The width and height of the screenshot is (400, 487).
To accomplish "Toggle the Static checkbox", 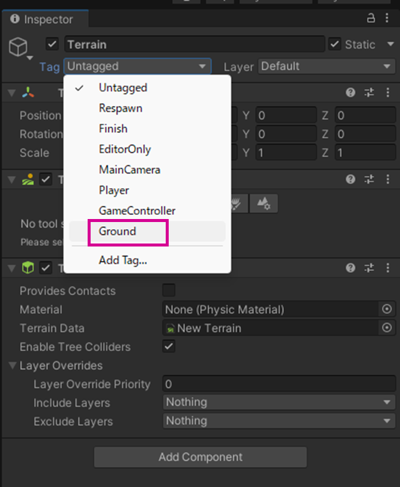I will click(335, 44).
